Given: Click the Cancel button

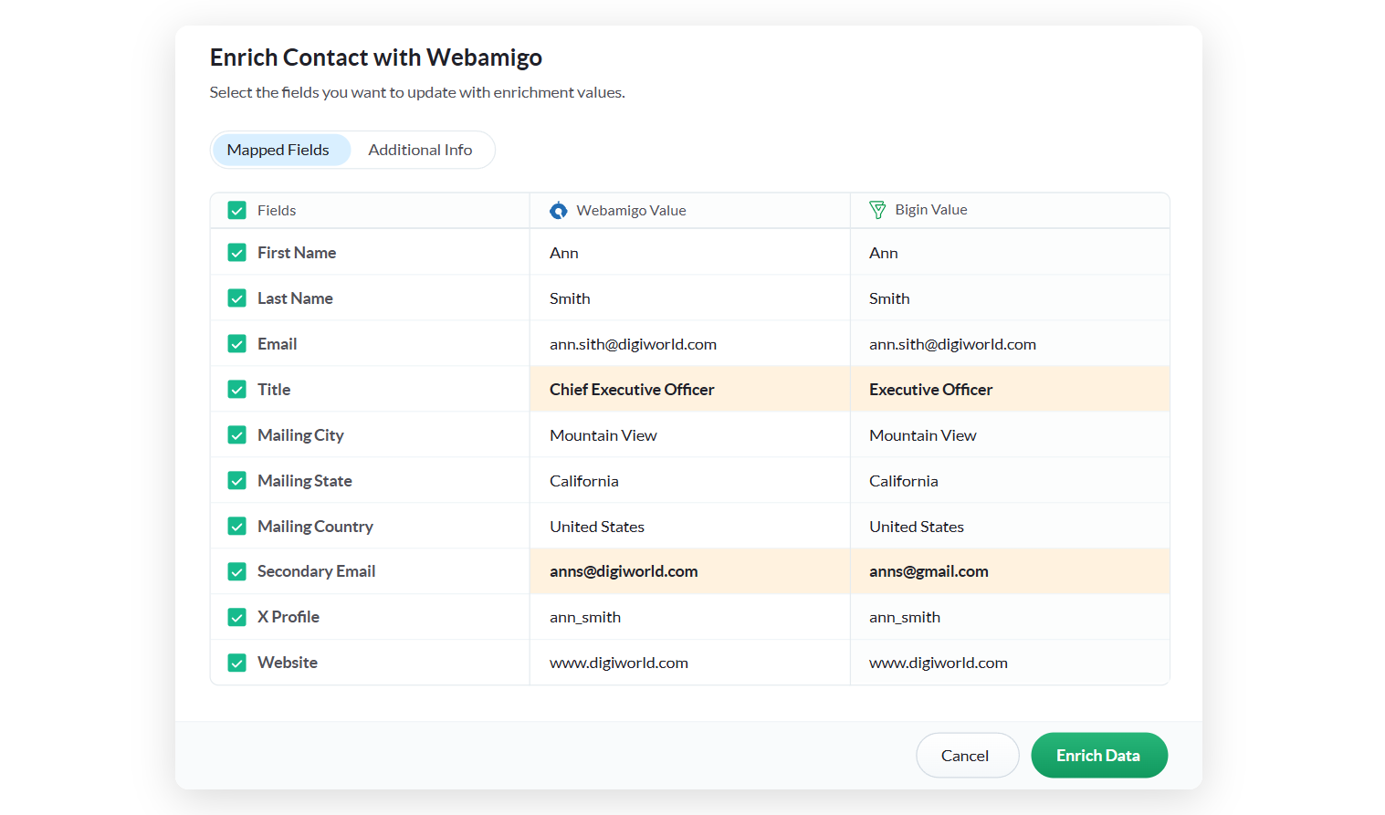Looking at the screenshot, I should coord(967,756).
